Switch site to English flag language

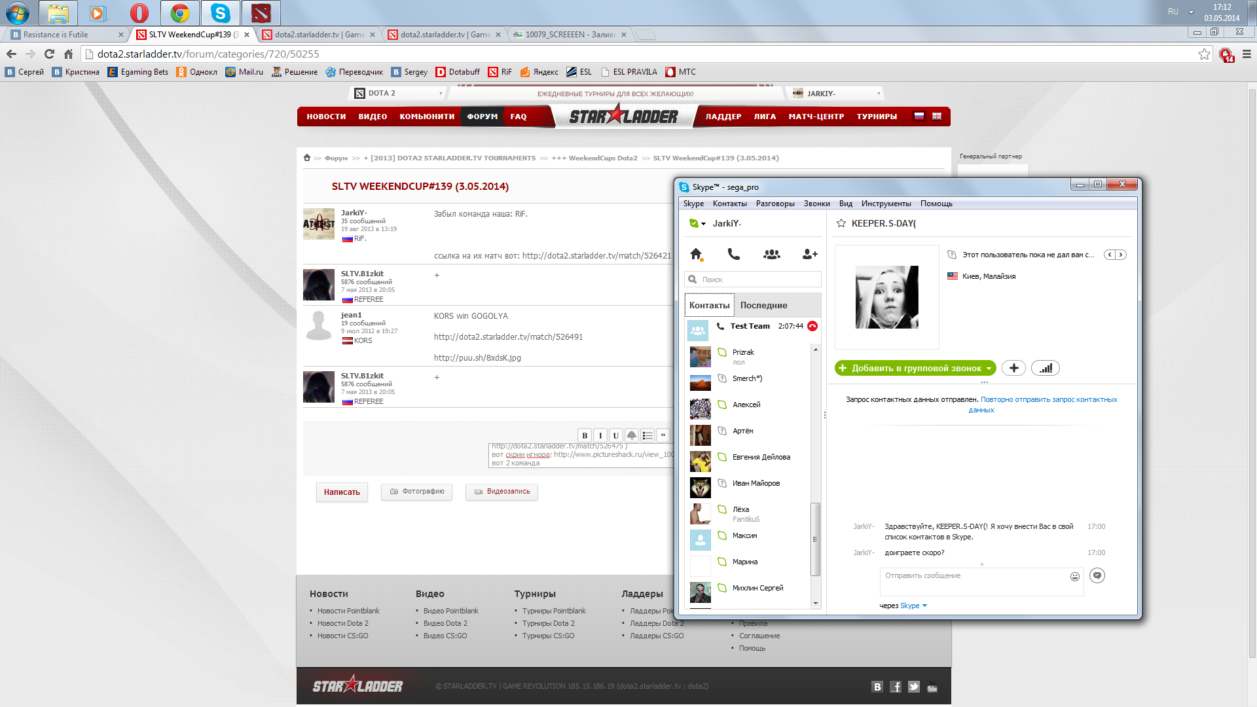click(937, 116)
